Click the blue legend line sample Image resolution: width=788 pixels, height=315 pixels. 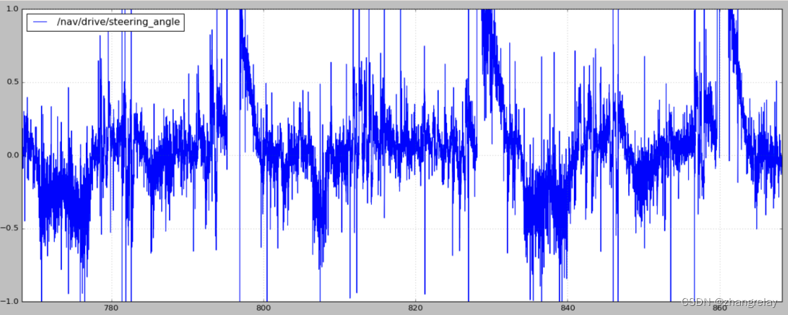[40, 22]
